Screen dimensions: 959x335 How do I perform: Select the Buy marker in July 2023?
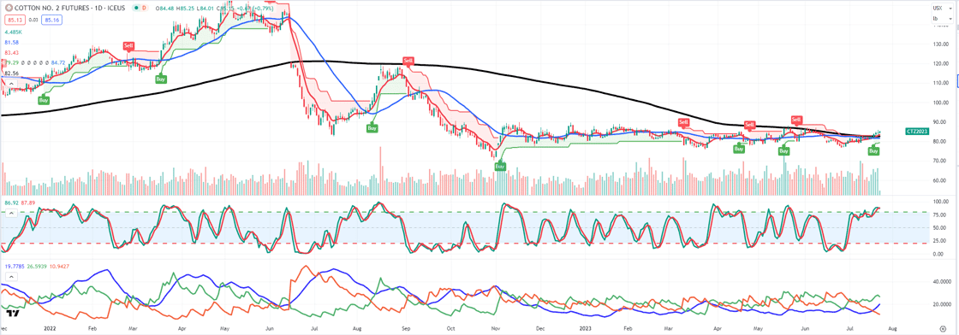(x=874, y=150)
